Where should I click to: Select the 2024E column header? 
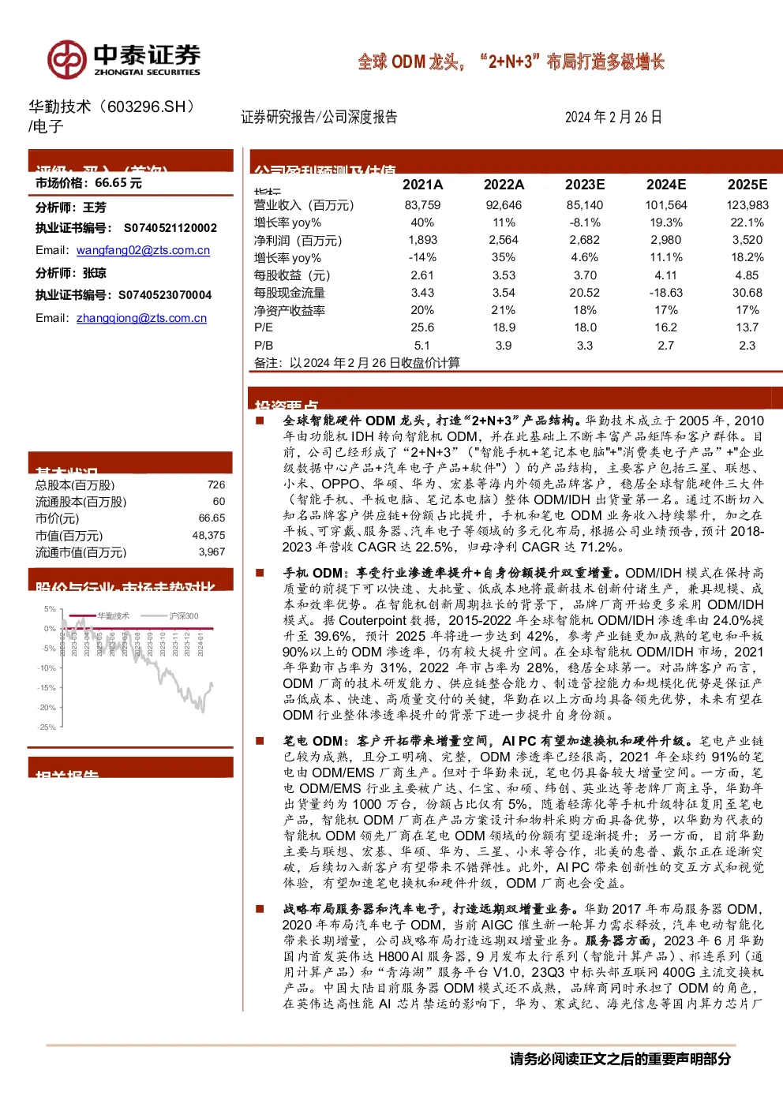click(666, 185)
